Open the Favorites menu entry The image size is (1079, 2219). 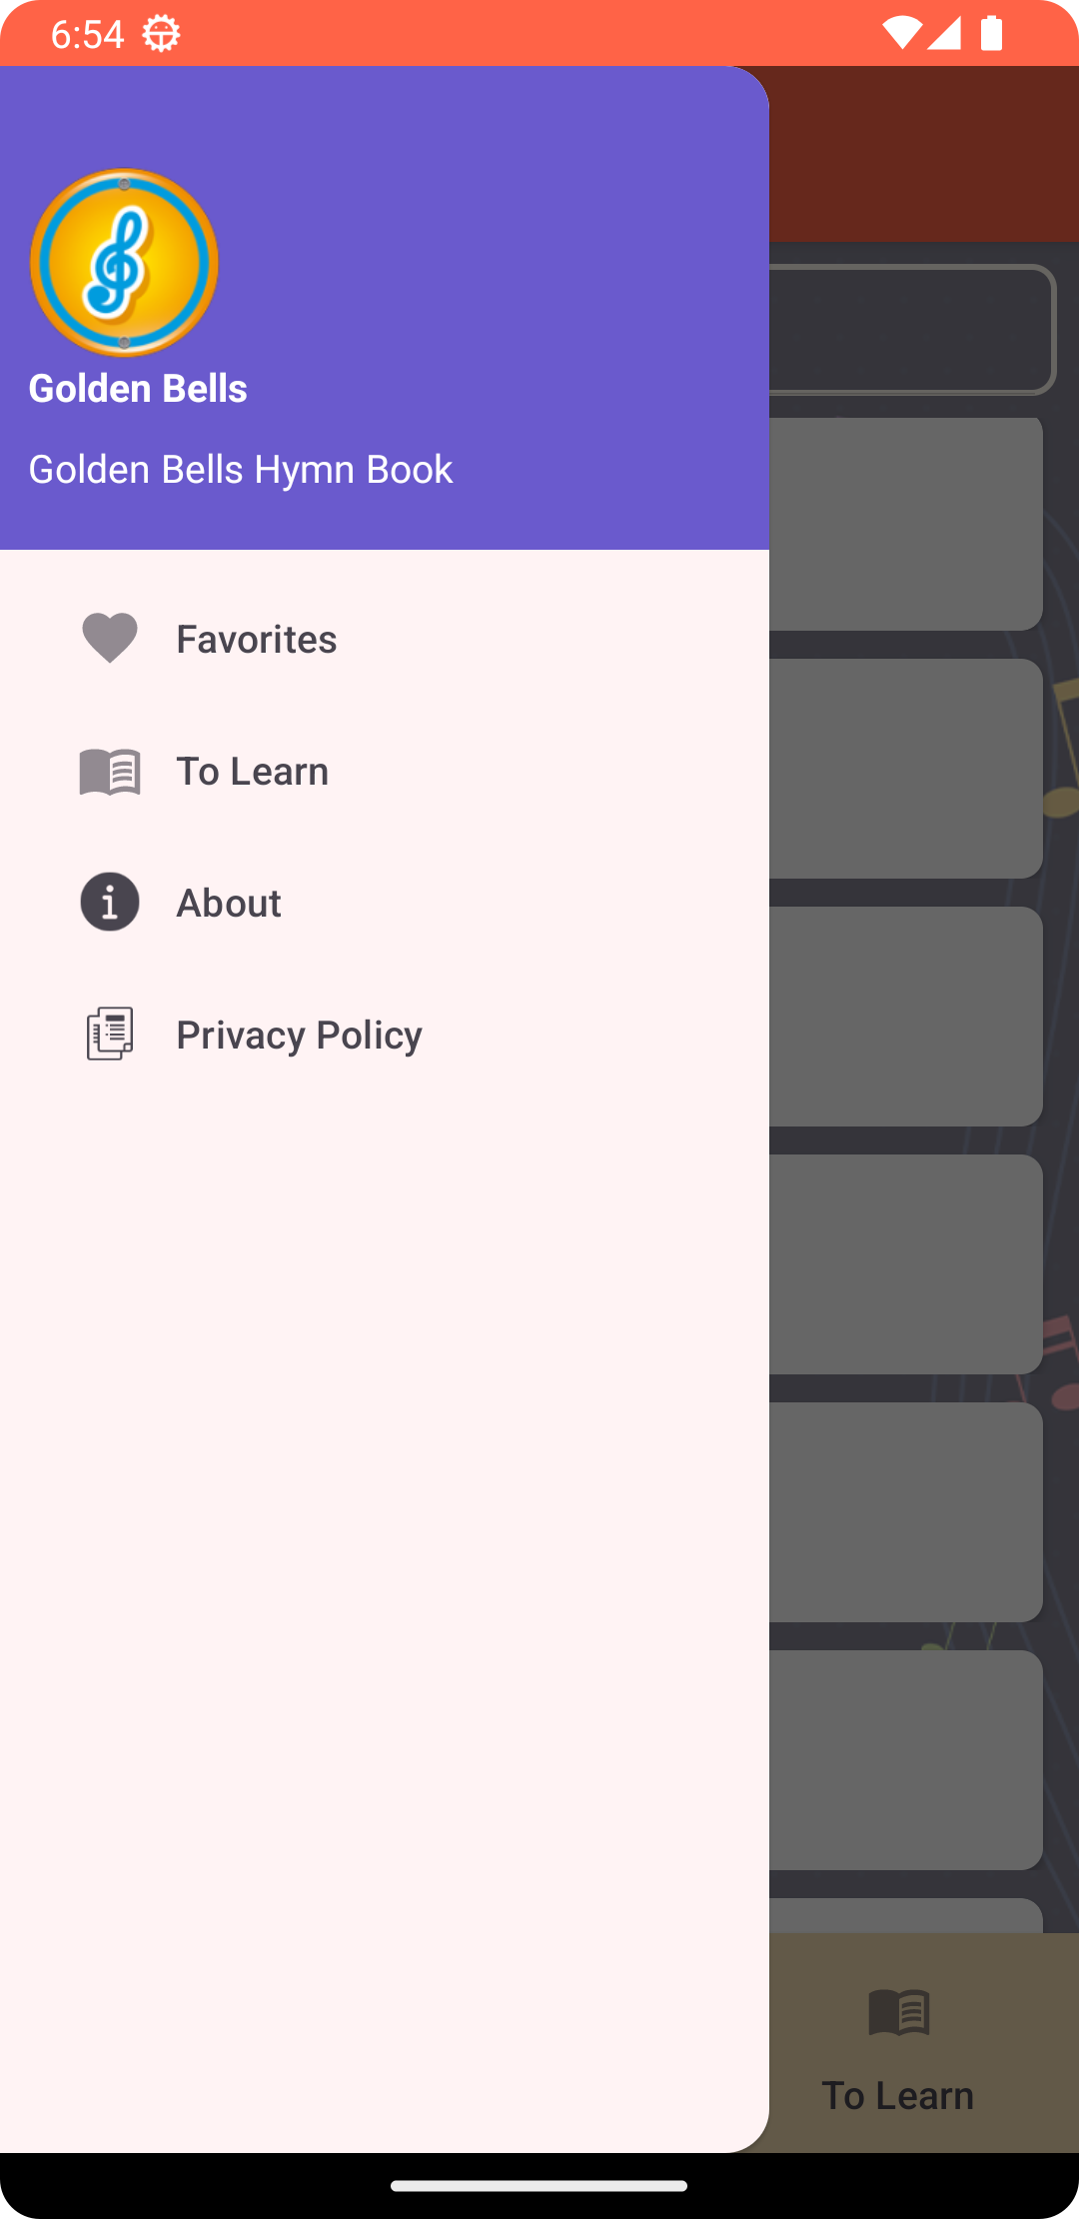(257, 640)
